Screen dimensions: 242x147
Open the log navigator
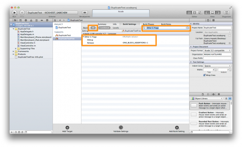tap(47, 20)
